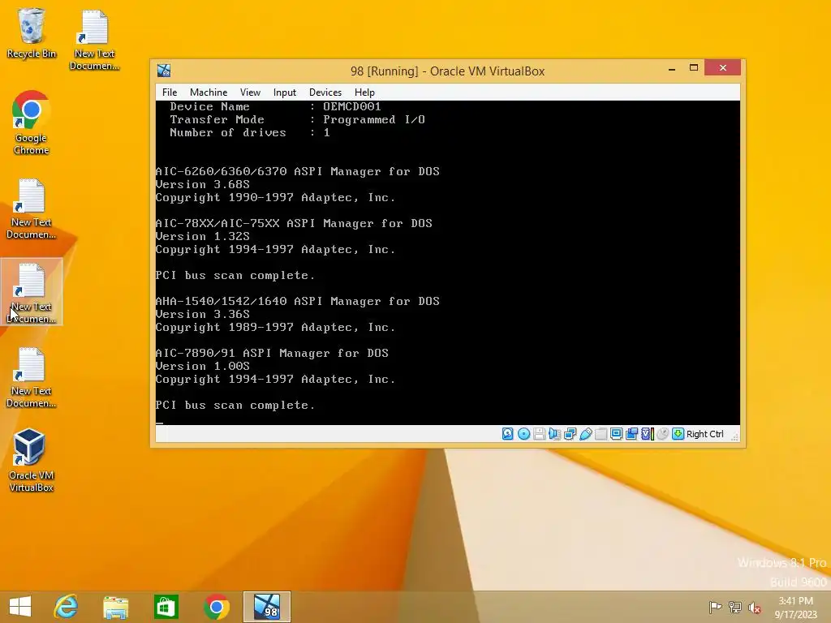Screen dimensions: 831x623
Task: Open the USB devices indicator
Action: point(585,434)
